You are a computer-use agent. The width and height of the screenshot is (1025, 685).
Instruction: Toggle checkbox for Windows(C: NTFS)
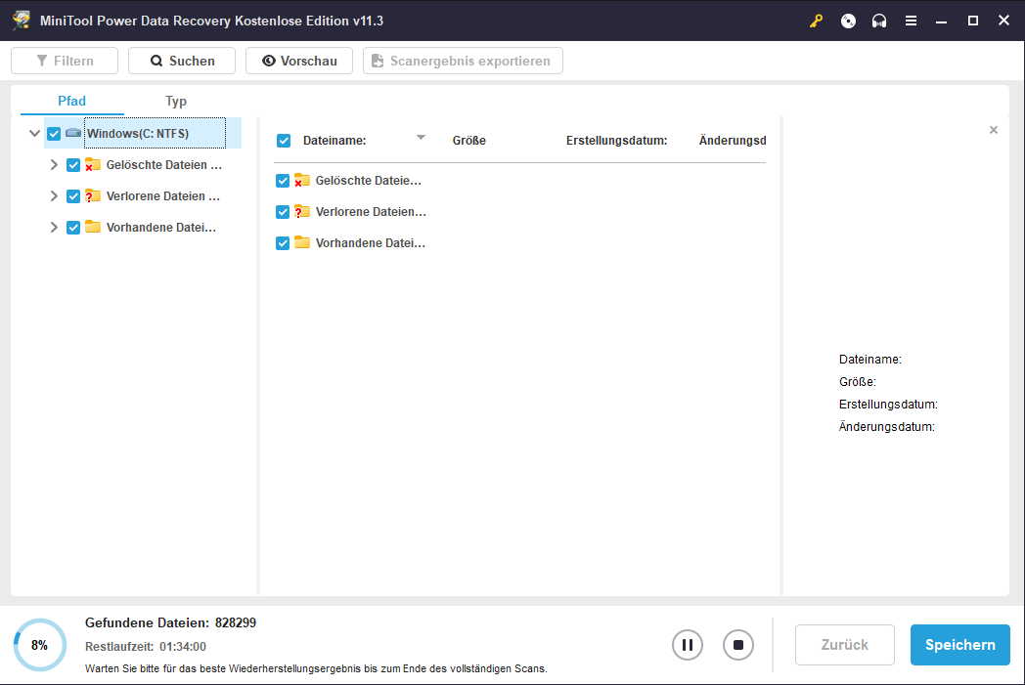[54, 134]
